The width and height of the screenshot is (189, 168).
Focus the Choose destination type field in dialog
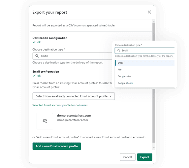[72, 56]
